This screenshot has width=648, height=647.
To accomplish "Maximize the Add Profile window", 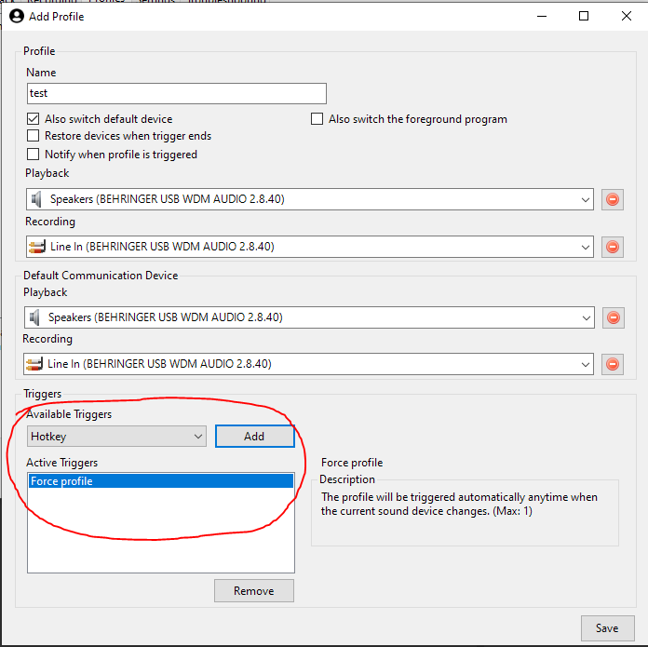I will coord(584,16).
